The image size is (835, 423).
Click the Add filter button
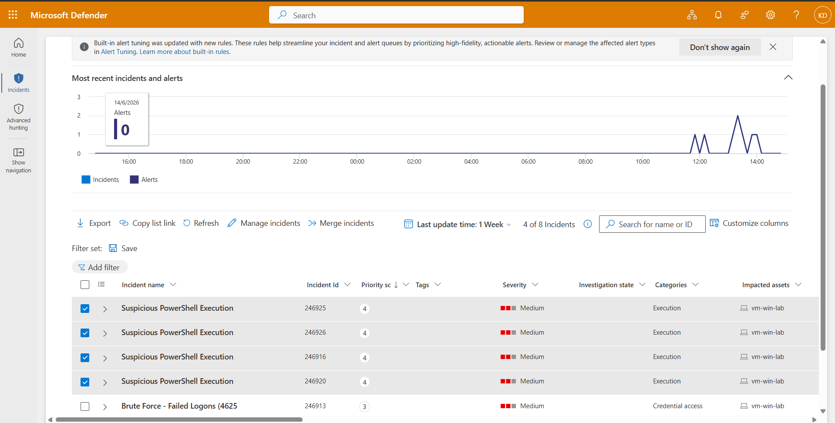click(x=100, y=267)
